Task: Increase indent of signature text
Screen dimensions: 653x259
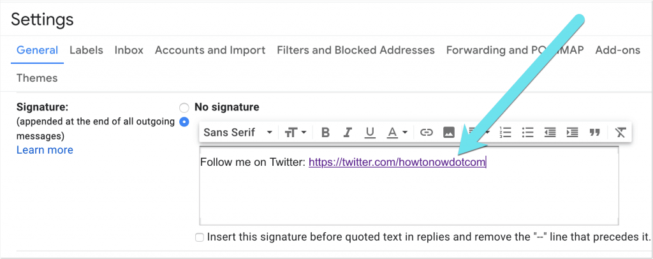Action: tap(572, 133)
